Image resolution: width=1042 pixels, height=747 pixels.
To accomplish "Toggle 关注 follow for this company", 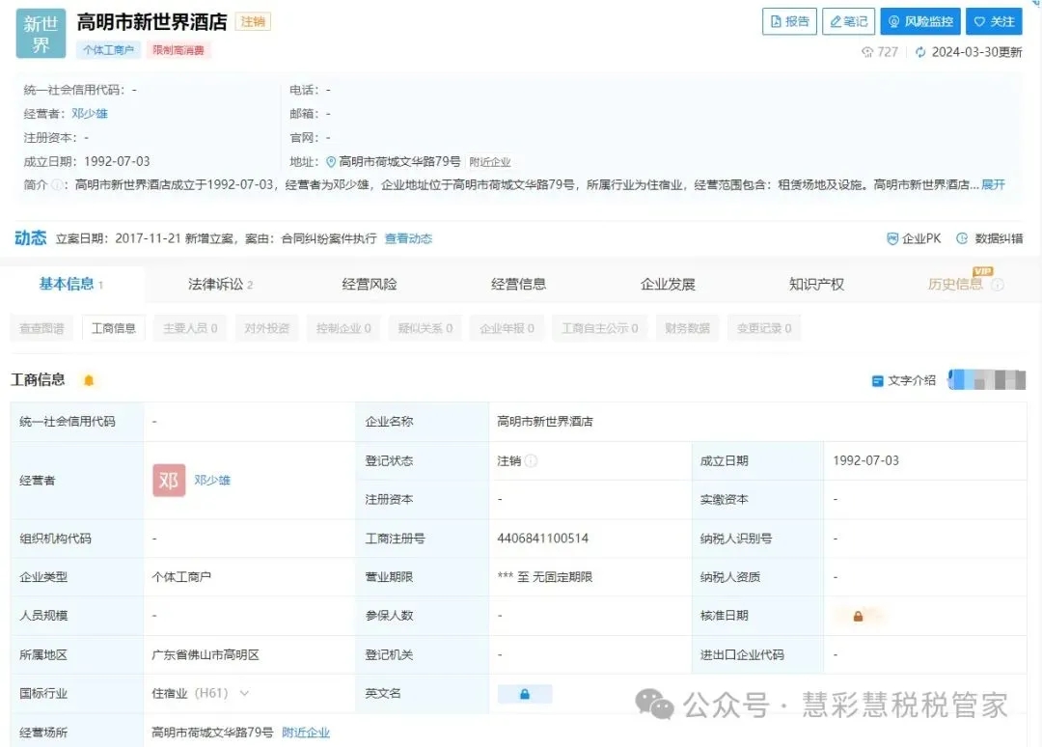I will click(994, 21).
